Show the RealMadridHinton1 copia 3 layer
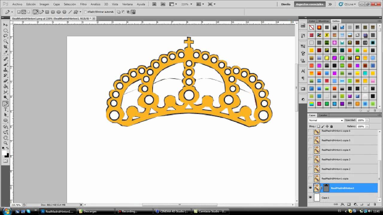 coord(310,159)
